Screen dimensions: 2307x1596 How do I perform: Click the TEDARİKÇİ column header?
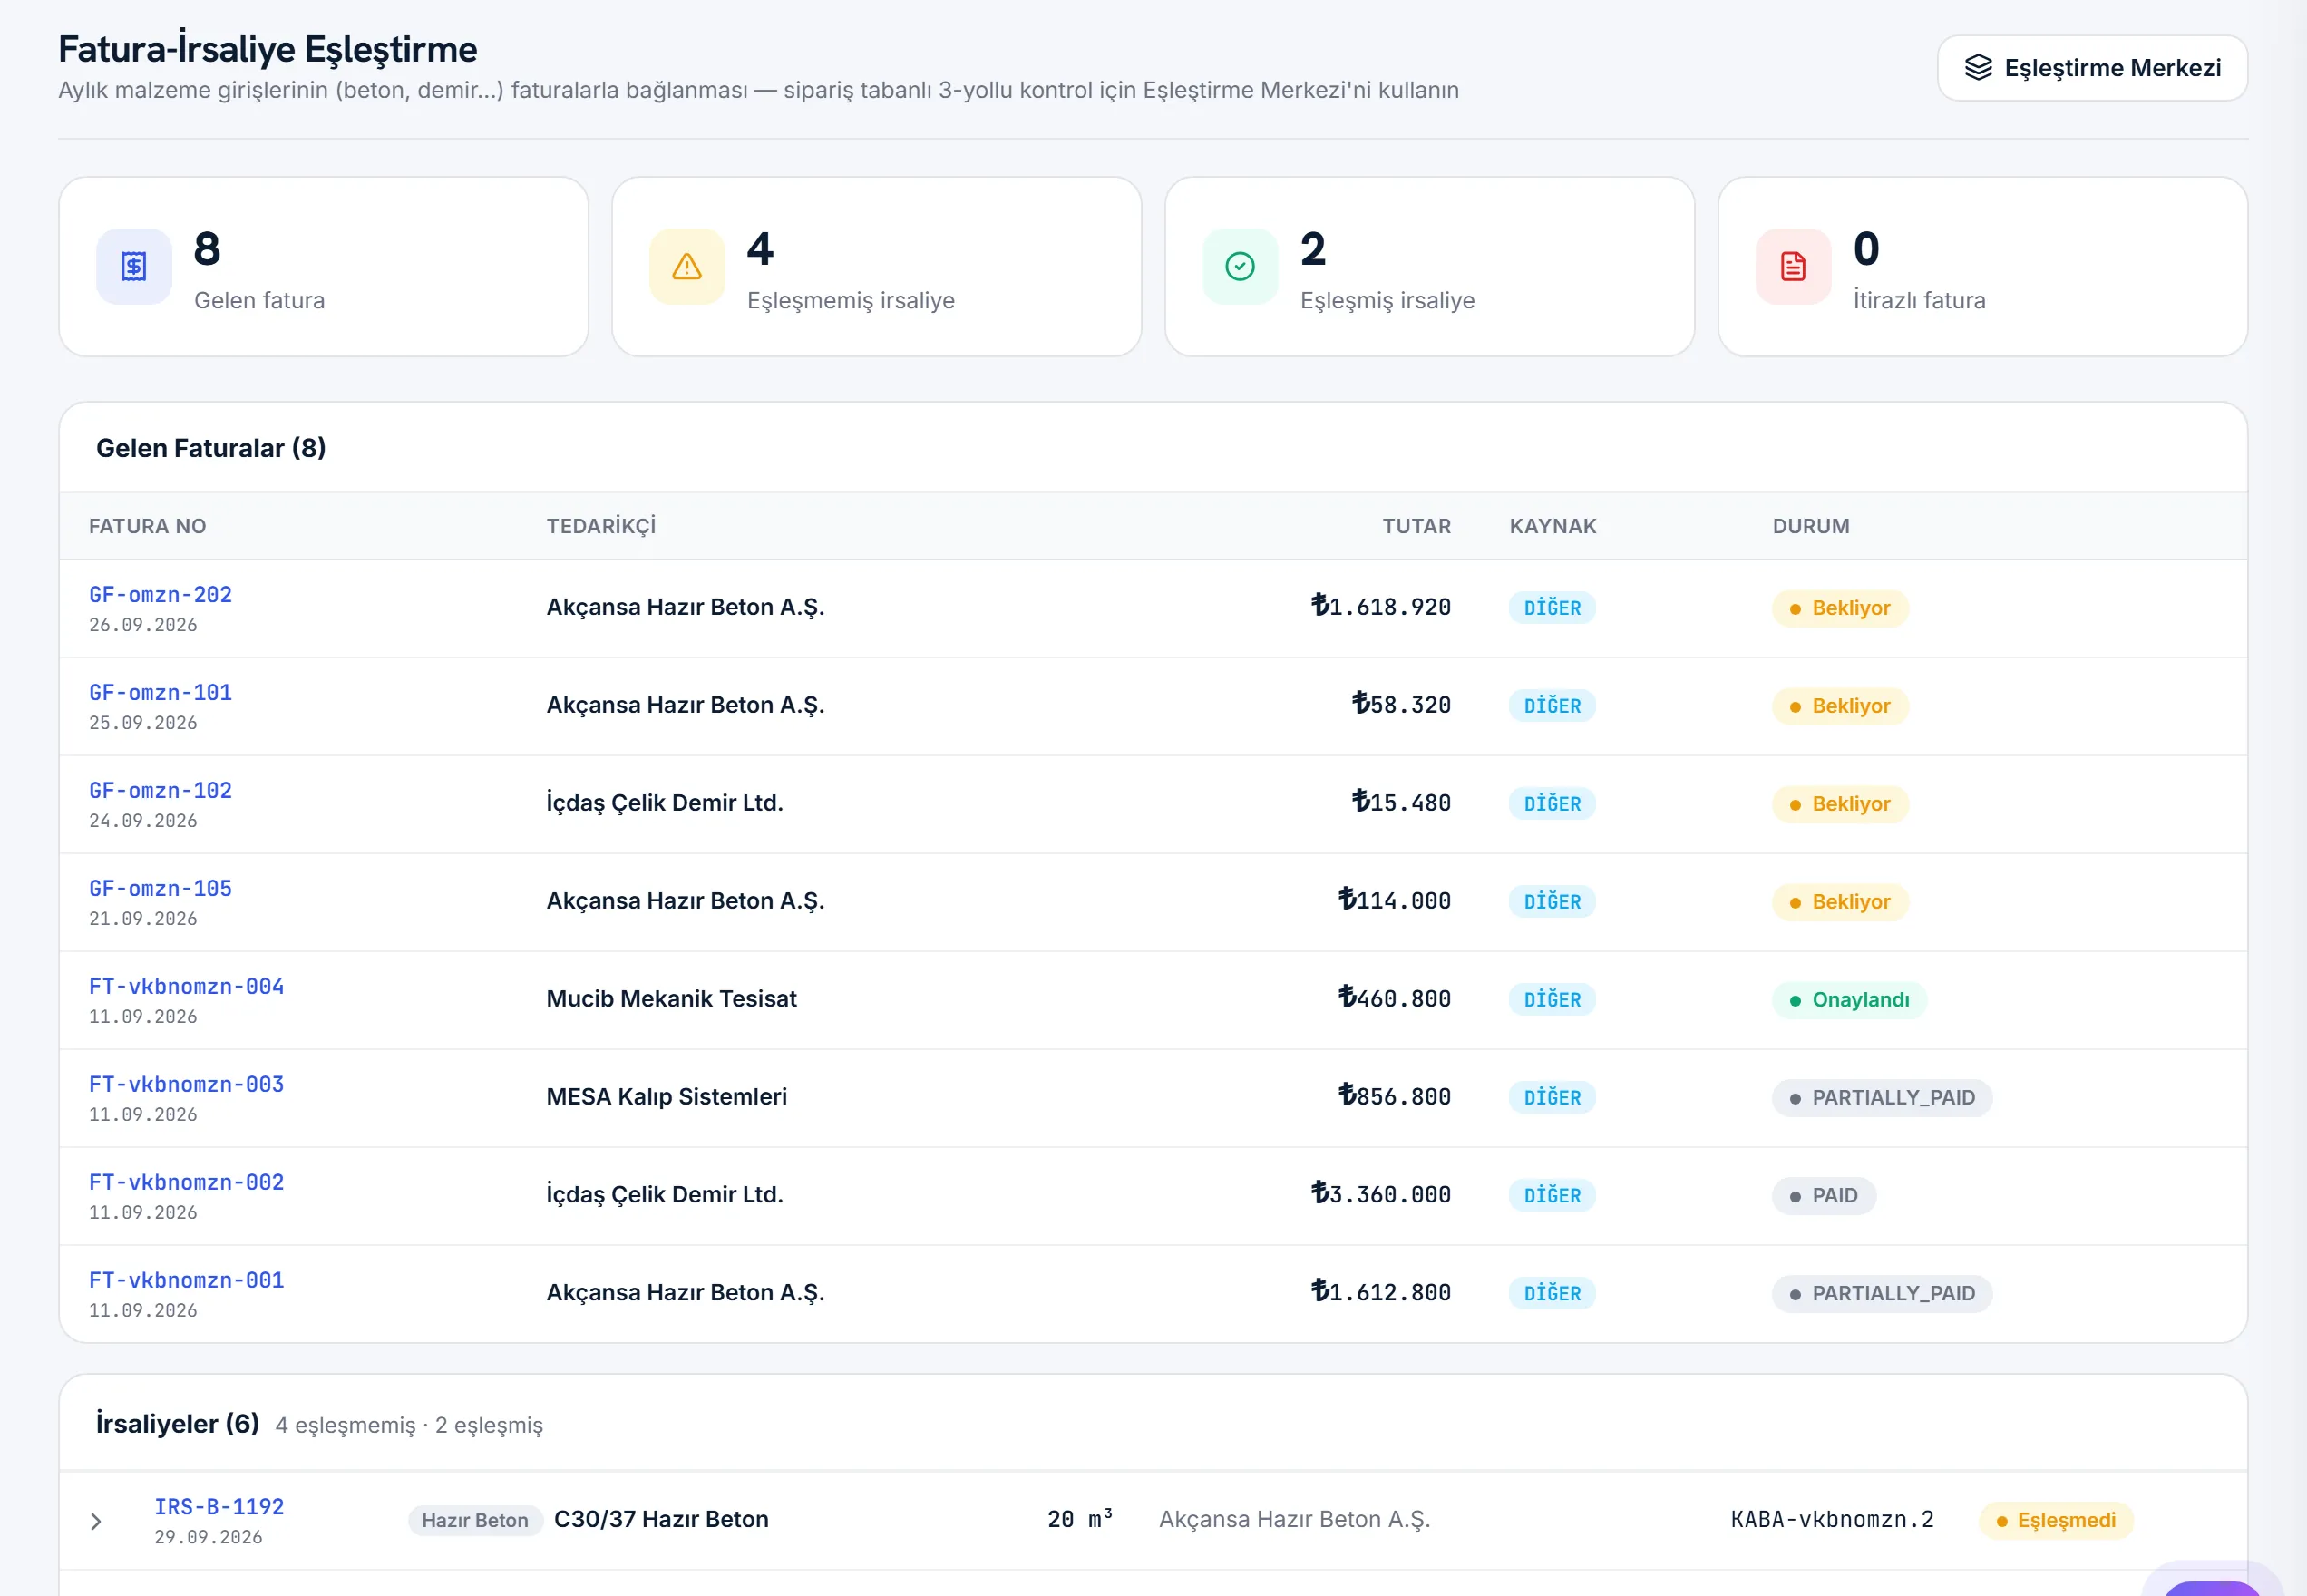click(601, 526)
